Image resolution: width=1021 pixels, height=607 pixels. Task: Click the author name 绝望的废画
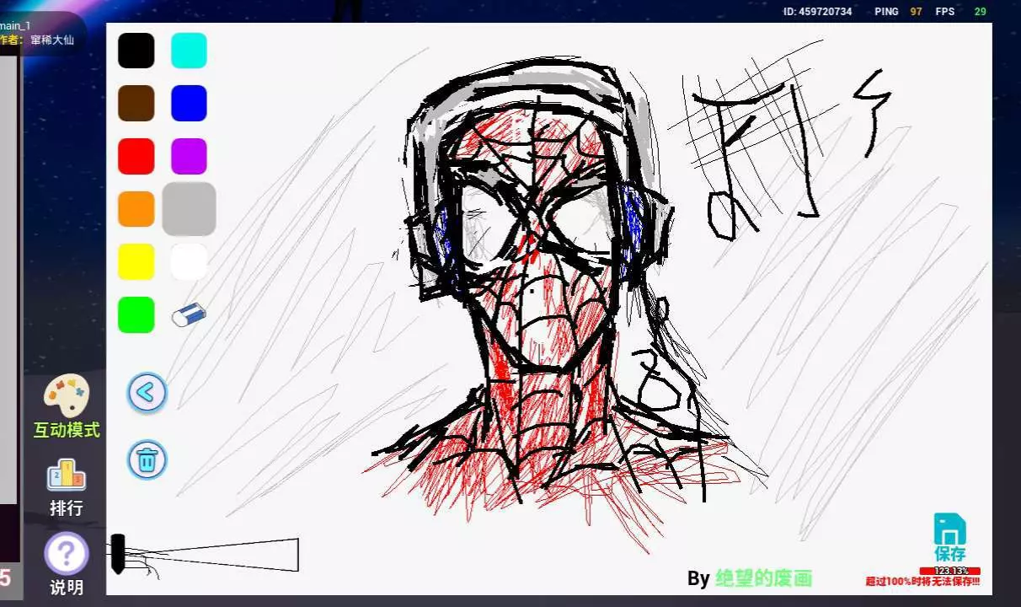click(763, 578)
